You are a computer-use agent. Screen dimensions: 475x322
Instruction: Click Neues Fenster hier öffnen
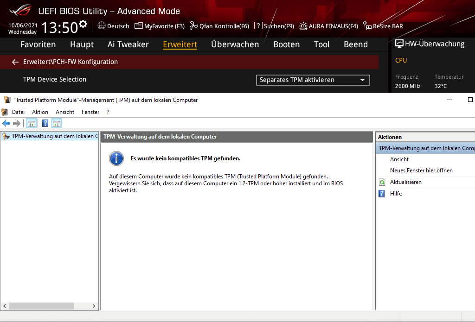(421, 170)
